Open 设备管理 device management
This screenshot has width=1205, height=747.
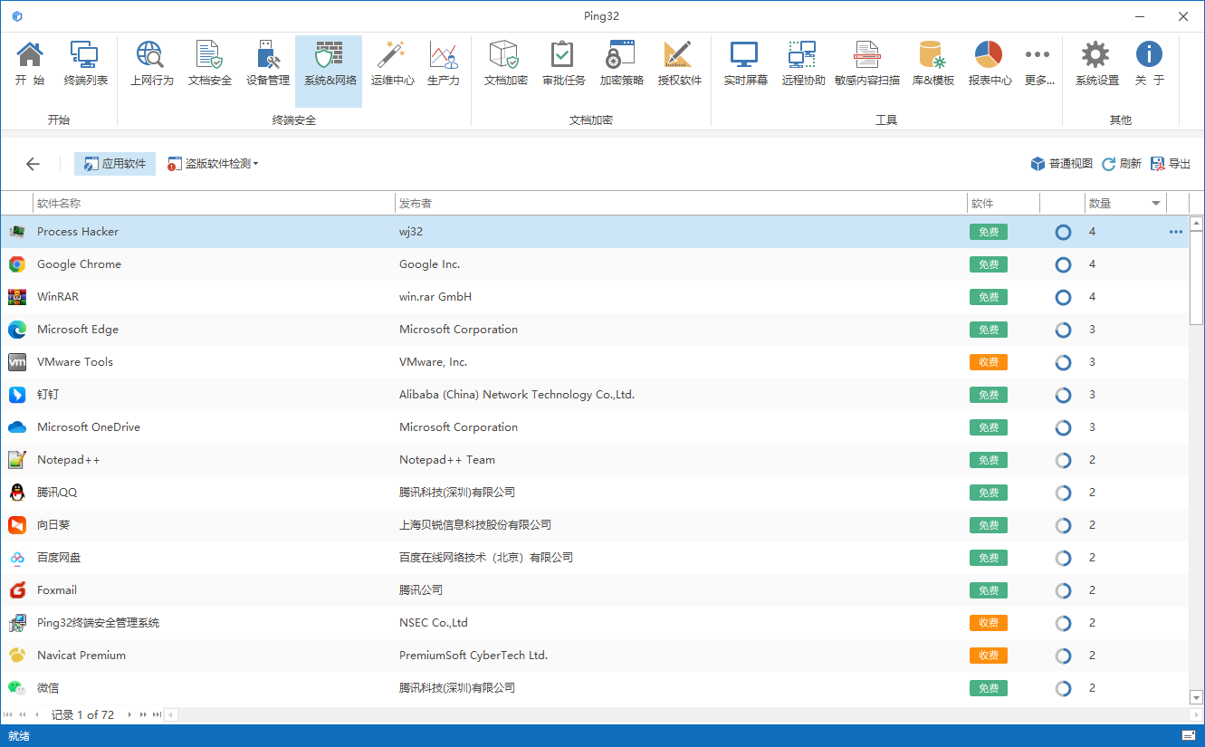(268, 63)
